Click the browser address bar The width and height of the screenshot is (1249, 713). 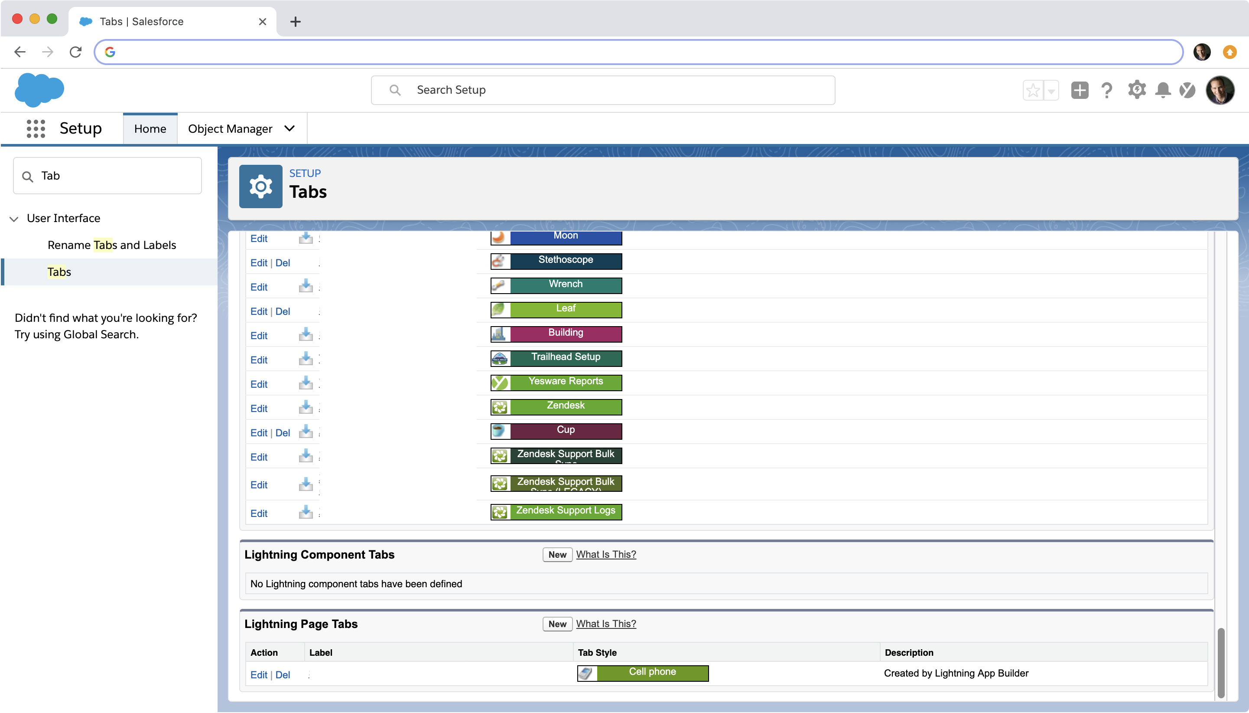click(638, 52)
